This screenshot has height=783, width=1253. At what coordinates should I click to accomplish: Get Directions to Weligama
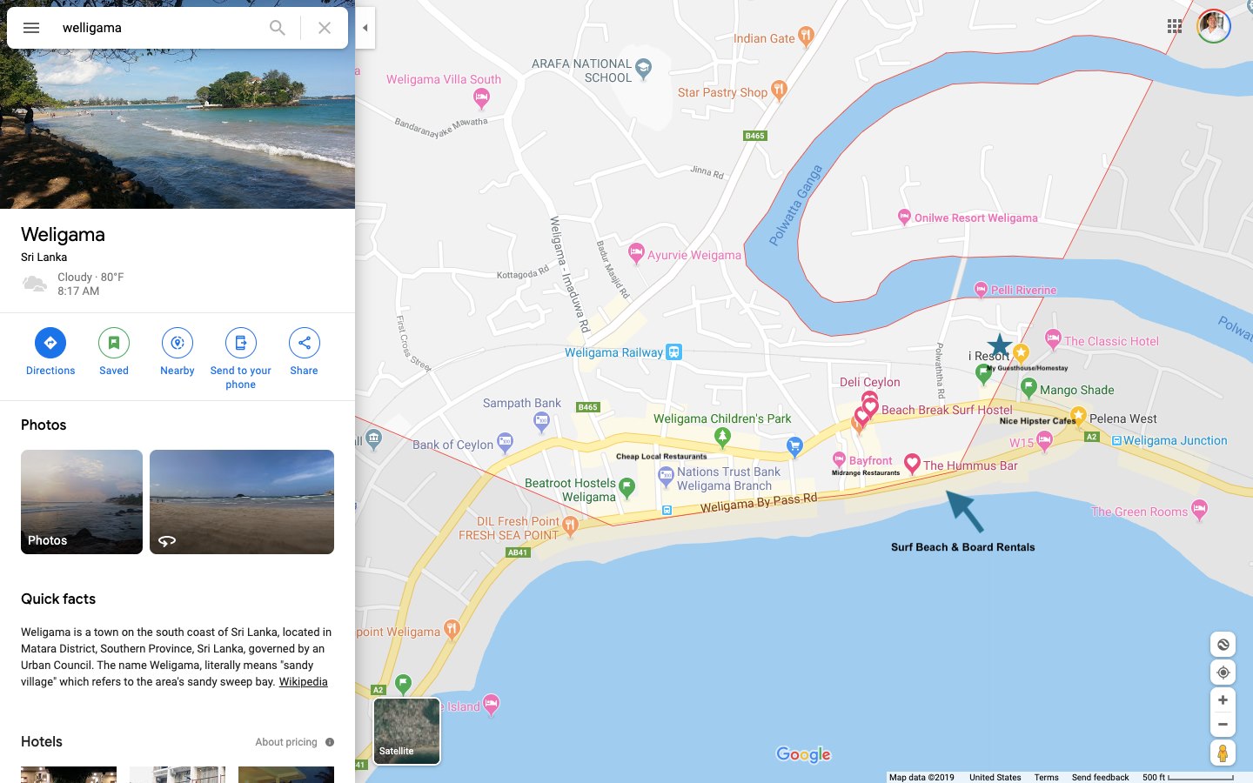(x=50, y=343)
